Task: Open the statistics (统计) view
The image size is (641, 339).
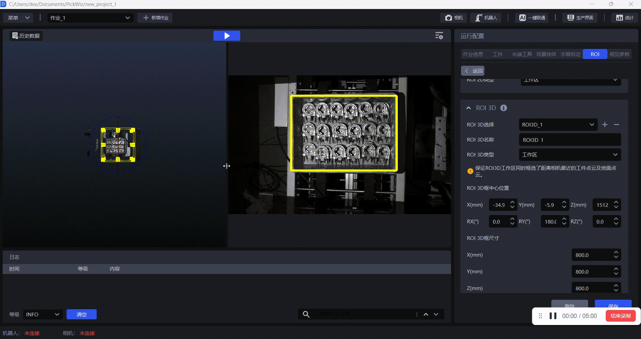Action: click(x=625, y=18)
